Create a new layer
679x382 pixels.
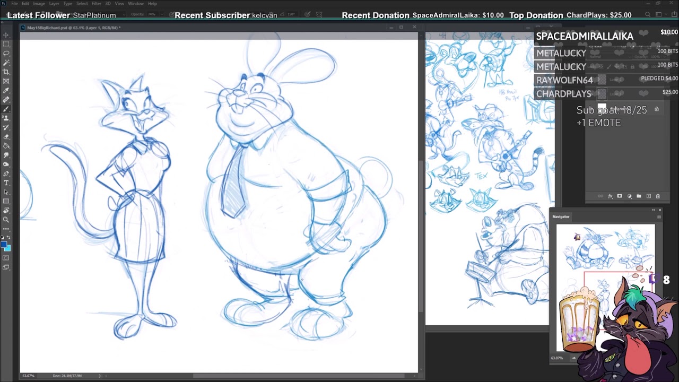point(648,196)
